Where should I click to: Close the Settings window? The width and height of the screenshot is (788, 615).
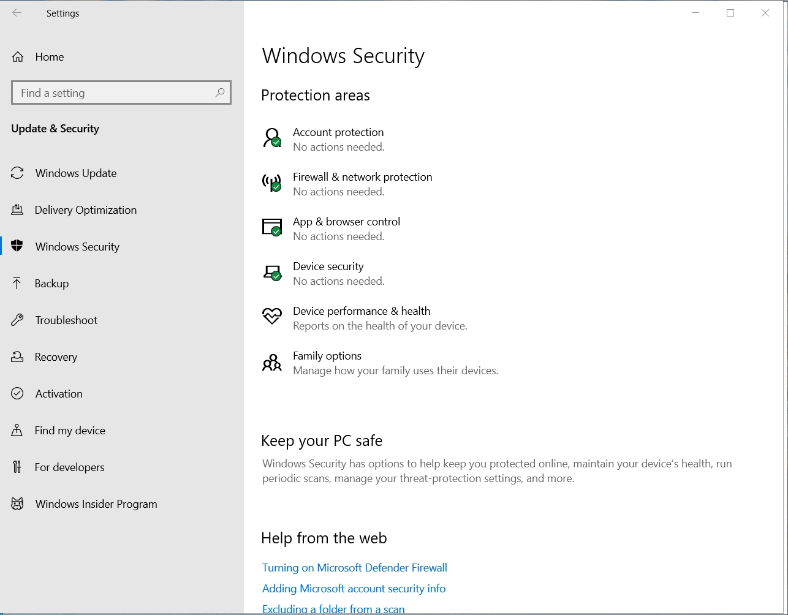click(x=765, y=13)
